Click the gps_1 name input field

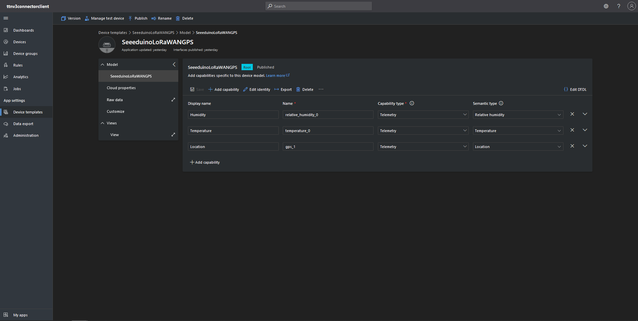(328, 147)
